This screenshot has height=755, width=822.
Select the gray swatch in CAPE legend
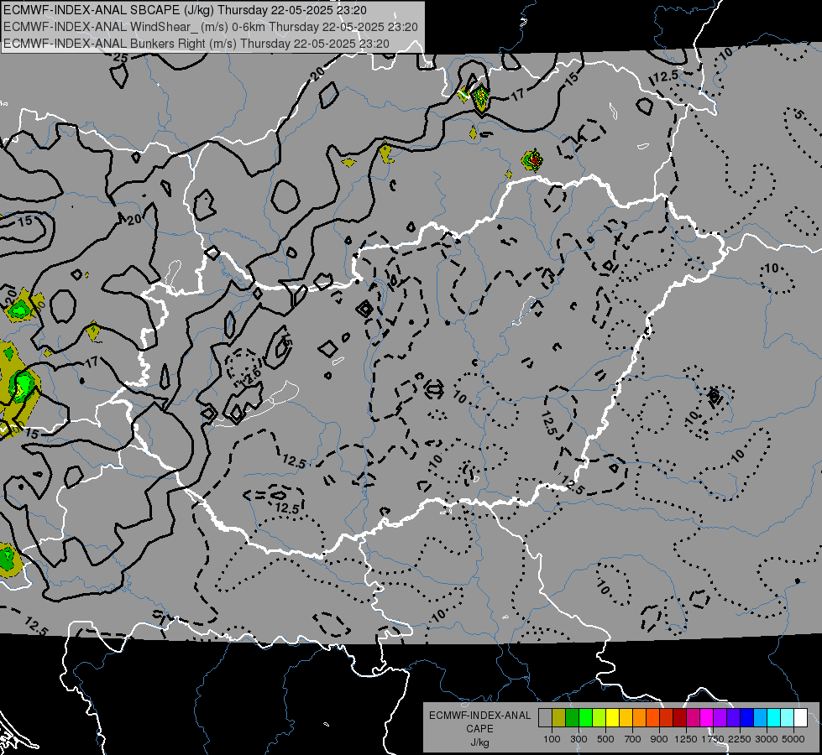click(545, 718)
